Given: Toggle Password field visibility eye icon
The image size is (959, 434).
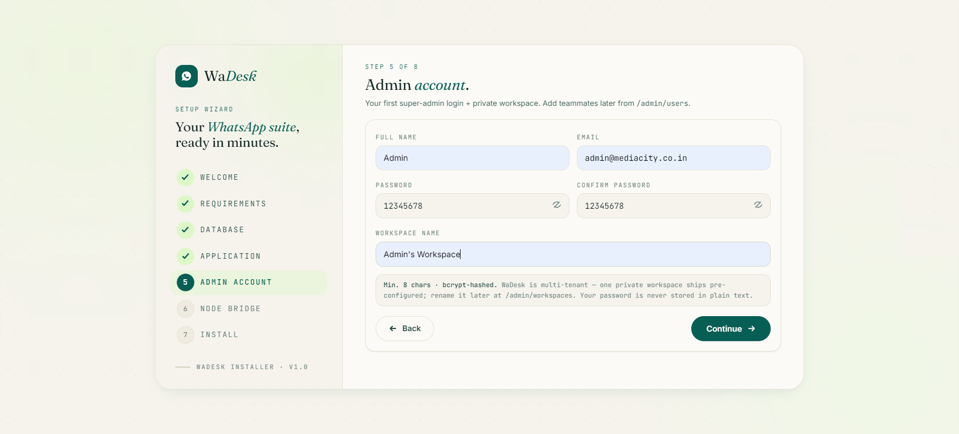Looking at the screenshot, I should point(556,205).
